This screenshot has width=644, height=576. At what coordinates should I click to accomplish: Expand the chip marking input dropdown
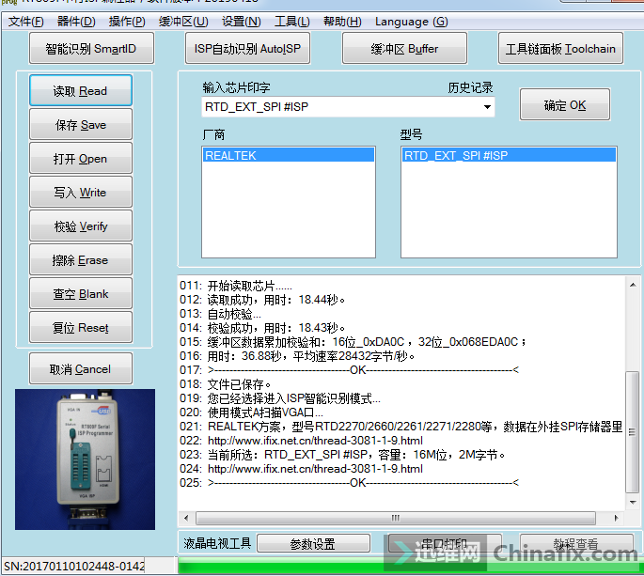[x=487, y=107]
